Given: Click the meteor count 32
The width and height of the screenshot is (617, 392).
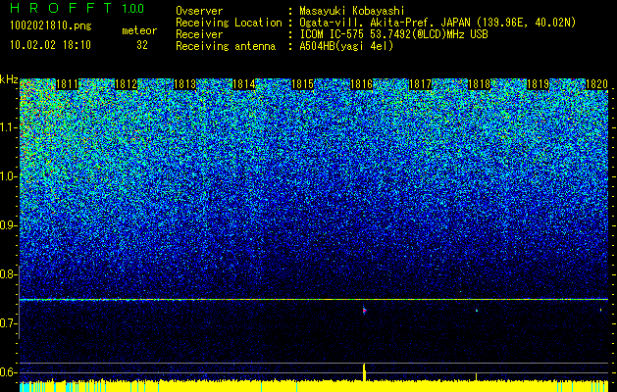Looking at the screenshot, I should [x=142, y=45].
